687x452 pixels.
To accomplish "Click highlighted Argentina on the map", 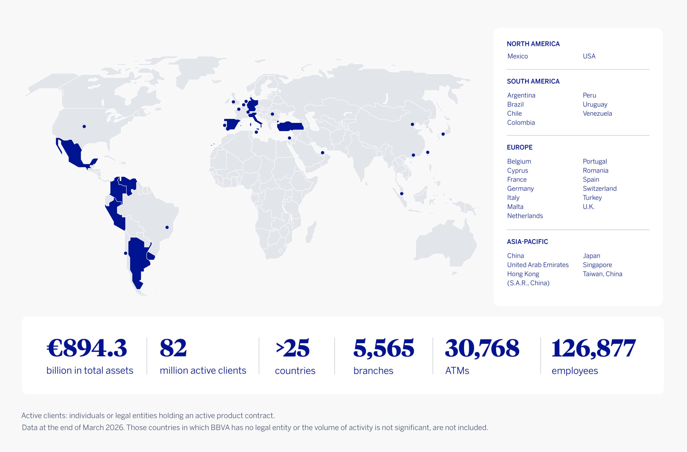I will [x=137, y=257].
